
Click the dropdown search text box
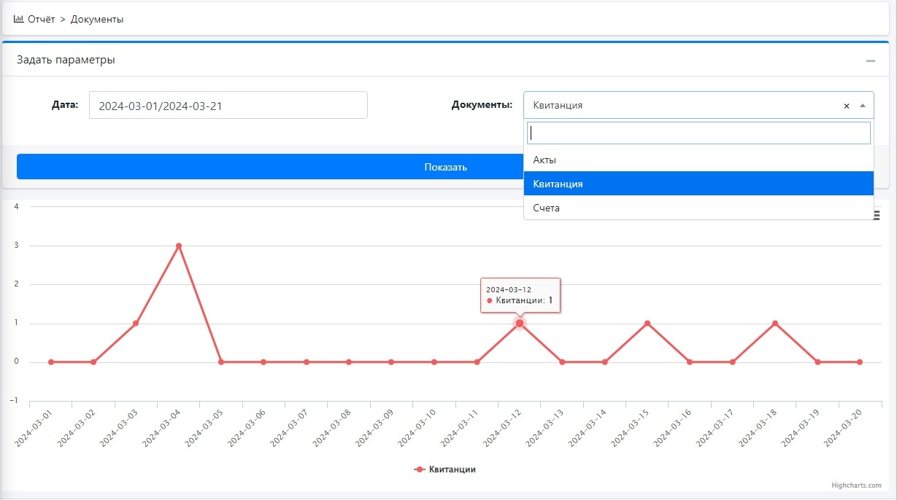click(698, 133)
